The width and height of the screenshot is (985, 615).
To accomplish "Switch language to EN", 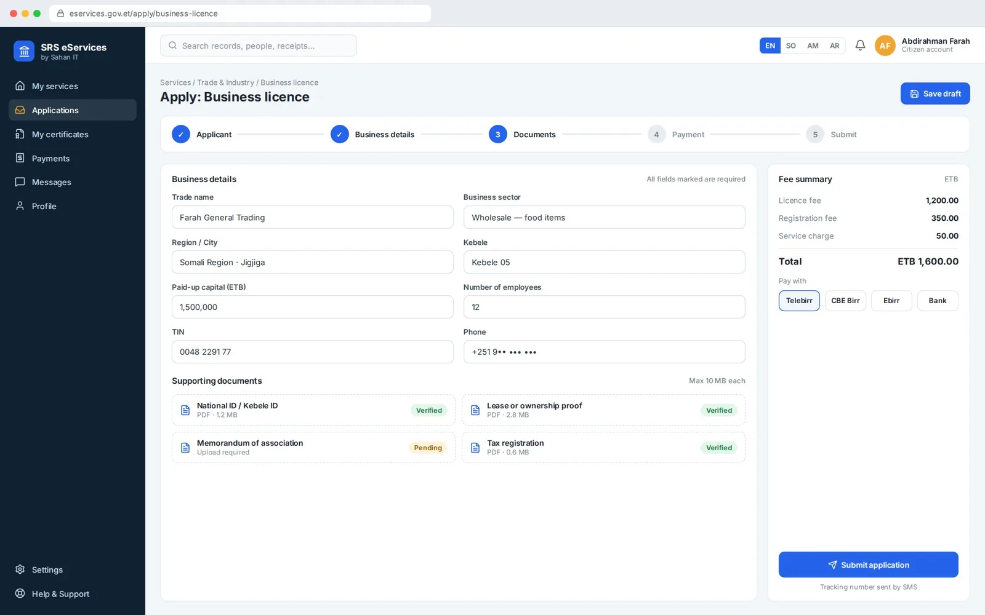I will tap(770, 46).
